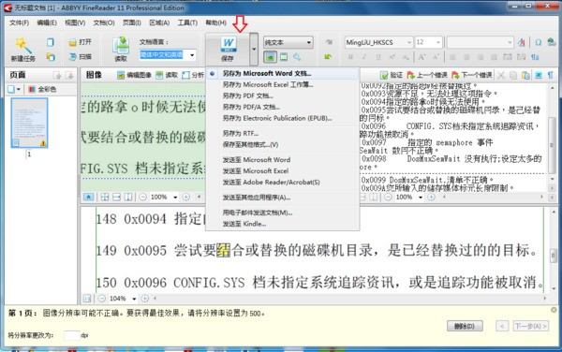Click the blank page icon beside 新建任务
This screenshot has height=352, width=562.
pyautogui.click(x=51, y=42)
